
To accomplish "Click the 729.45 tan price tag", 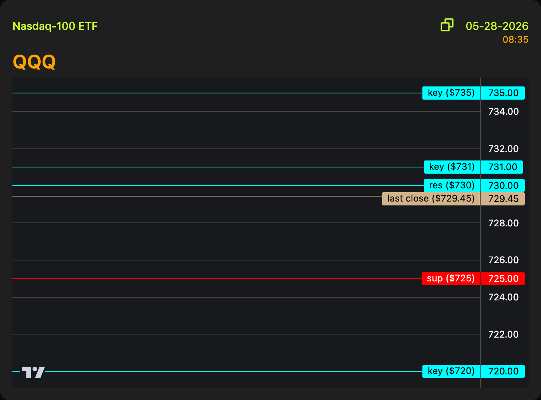I will (503, 199).
